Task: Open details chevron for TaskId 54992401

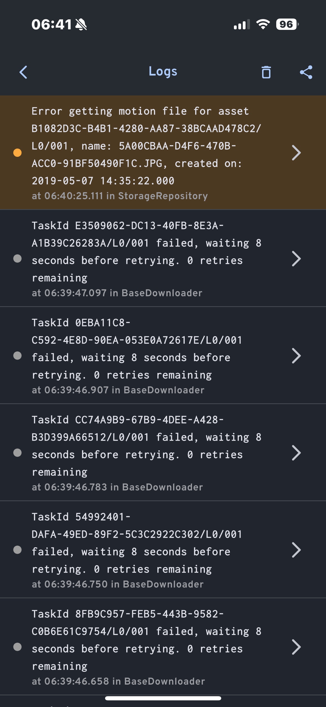Action: (296, 550)
